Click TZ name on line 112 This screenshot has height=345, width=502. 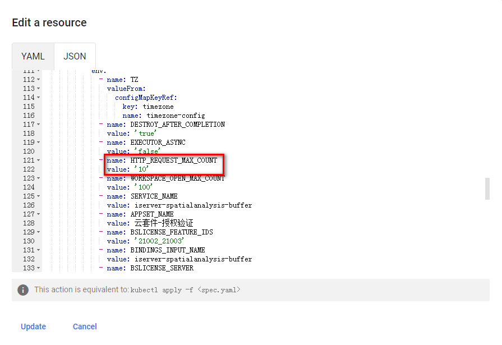(135, 80)
